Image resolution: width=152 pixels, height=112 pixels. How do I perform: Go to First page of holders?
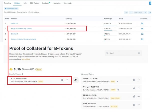click(x=126, y=12)
